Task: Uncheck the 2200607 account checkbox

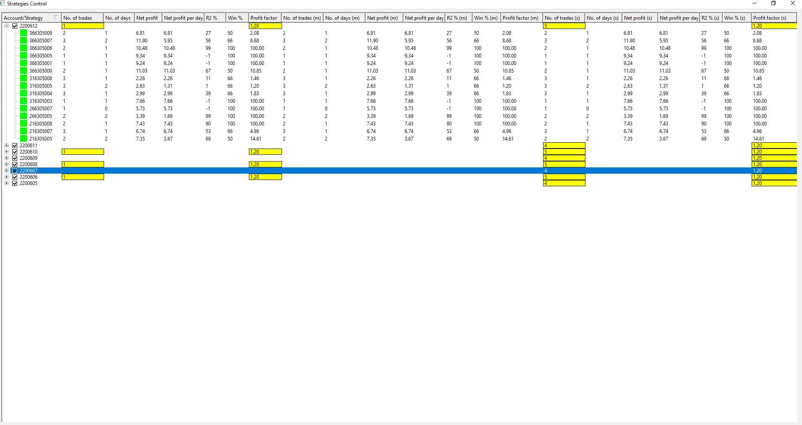Action: tap(15, 171)
